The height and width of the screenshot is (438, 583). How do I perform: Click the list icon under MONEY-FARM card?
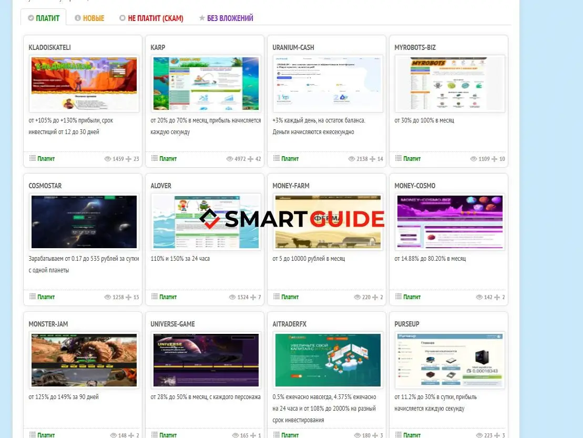[x=276, y=297]
